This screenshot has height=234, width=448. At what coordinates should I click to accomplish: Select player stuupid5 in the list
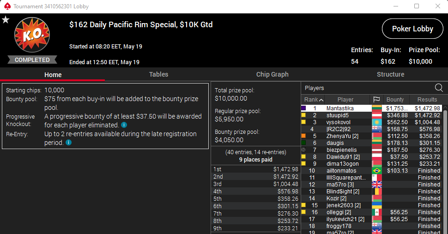[x=337, y=115]
